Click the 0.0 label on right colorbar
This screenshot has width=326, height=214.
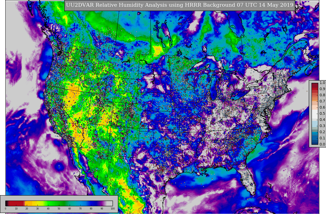click(322, 144)
